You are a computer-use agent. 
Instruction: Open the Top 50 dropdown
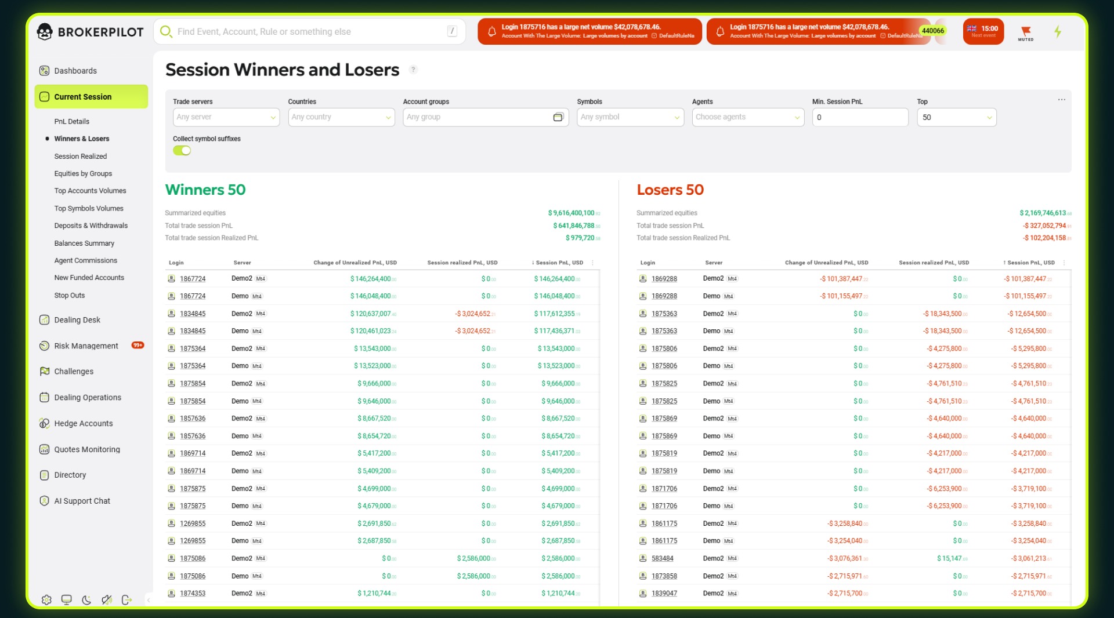click(x=956, y=117)
